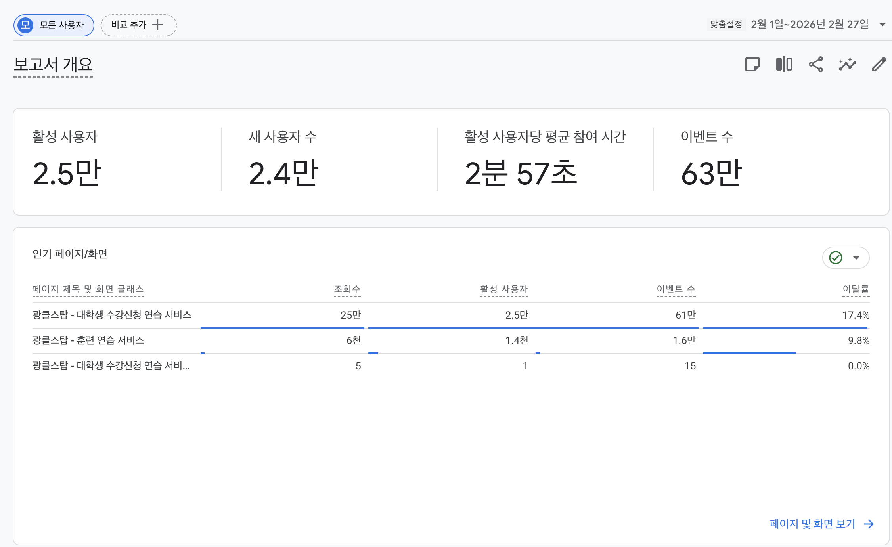
Task: Click the 1.6만 event count cell
Action: pos(684,340)
